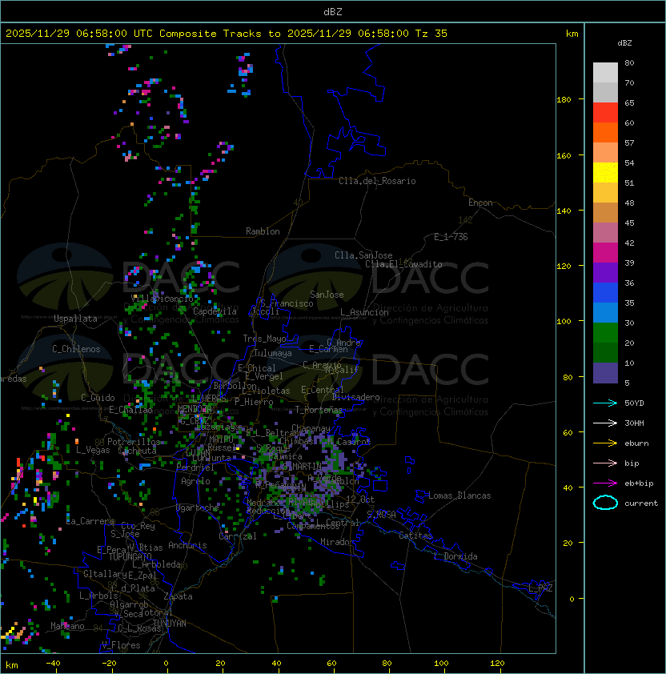Click the Uspallata label on the map
The height and width of the screenshot is (674, 666).
click(x=75, y=319)
